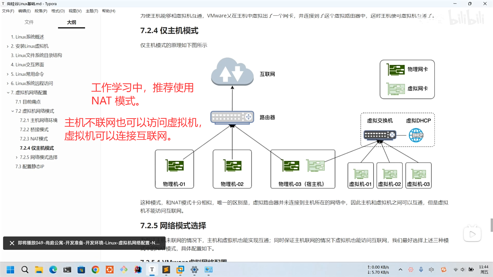Viewport: 493px width, 277px height.
Task: Collapse the 7. 虚拟机网络配置 outline section
Action: tap(8, 93)
